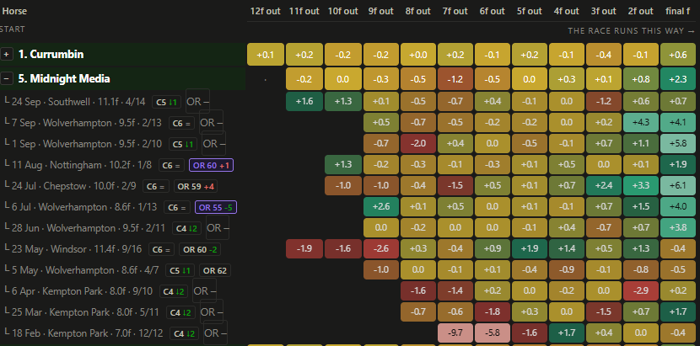Click THE RACE RUNS THIS WAY label

[x=631, y=31]
